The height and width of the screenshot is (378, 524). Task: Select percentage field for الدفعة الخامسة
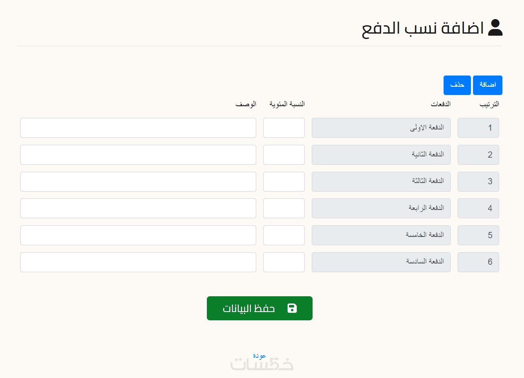(284, 235)
